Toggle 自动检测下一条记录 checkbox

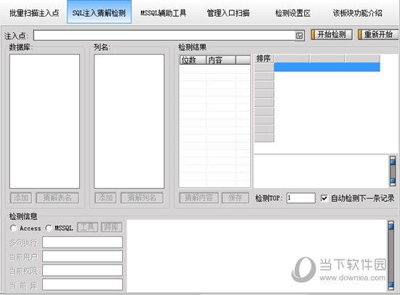tap(324, 198)
